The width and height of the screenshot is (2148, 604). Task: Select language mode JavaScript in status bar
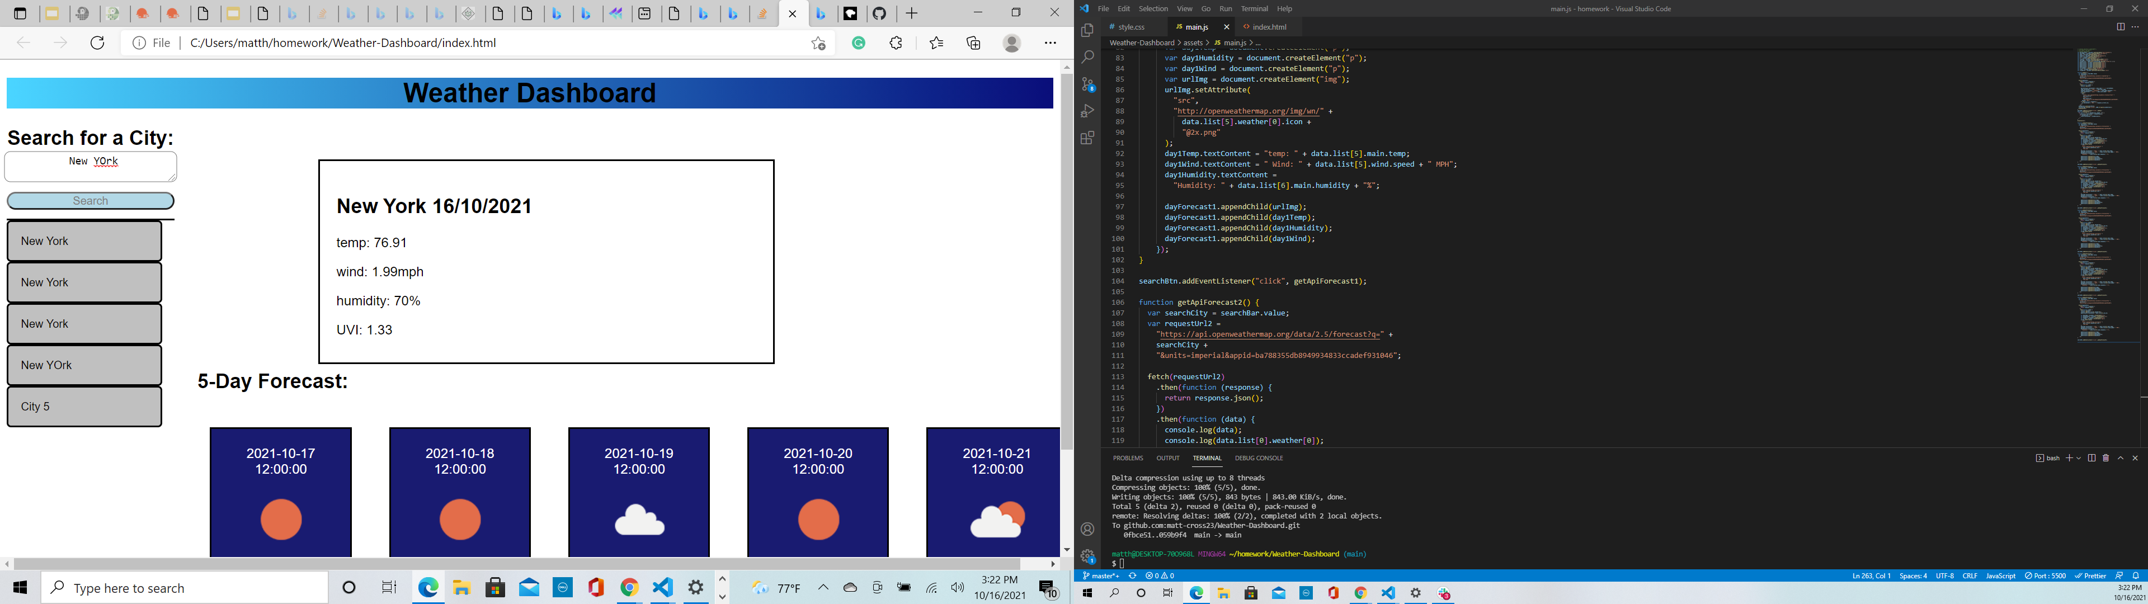click(2000, 575)
